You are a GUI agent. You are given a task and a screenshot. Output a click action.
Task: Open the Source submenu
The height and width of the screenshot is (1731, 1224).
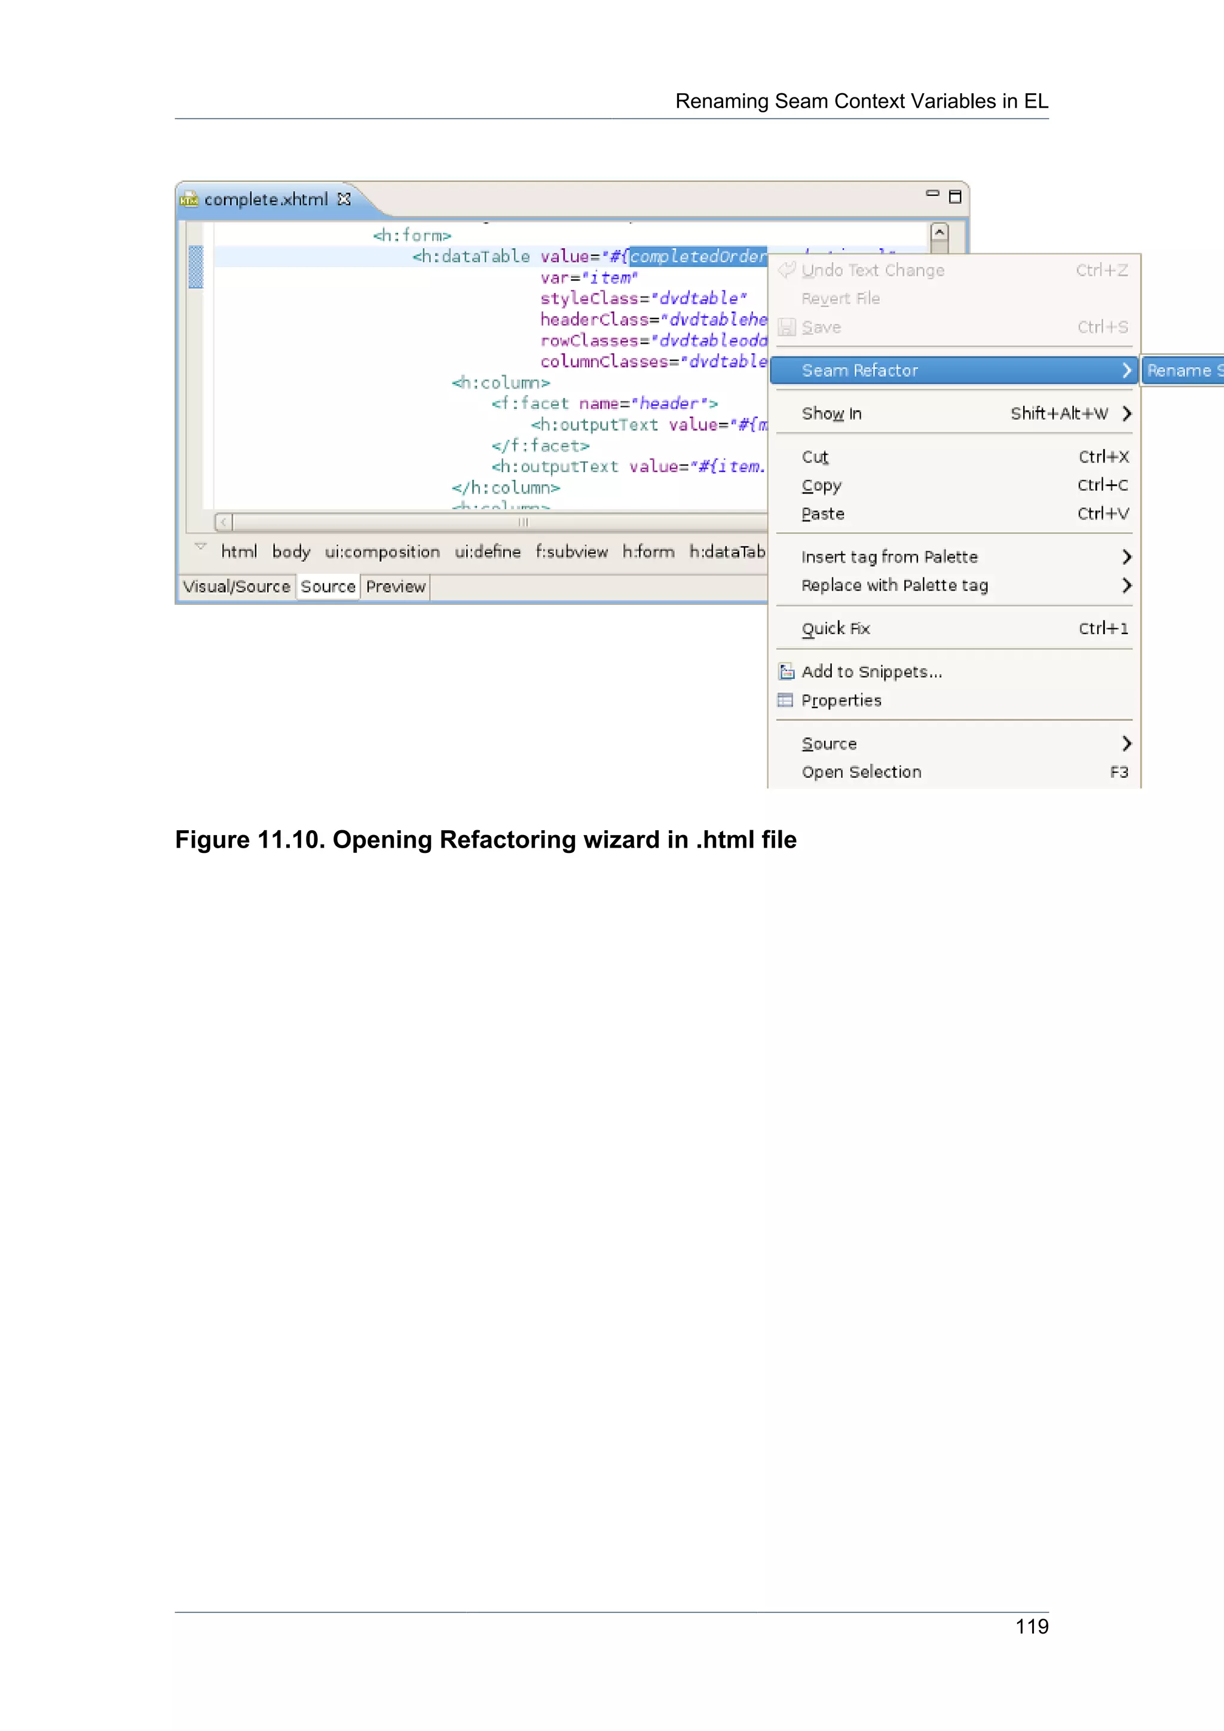[x=953, y=744]
